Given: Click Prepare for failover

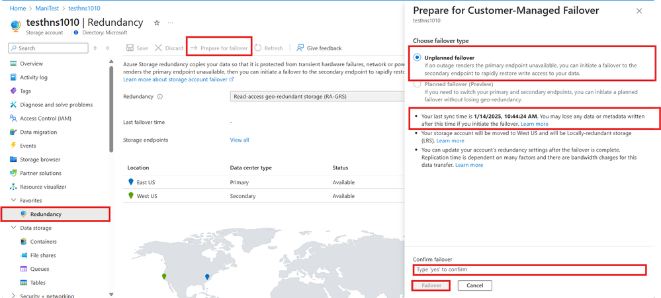Looking at the screenshot, I should pyautogui.click(x=219, y=48).
